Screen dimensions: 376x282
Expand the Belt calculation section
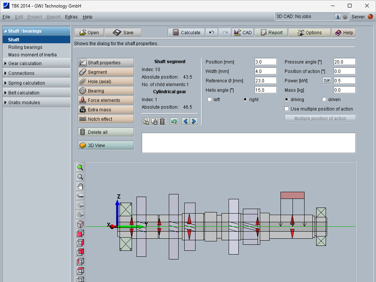click(24, 93)
